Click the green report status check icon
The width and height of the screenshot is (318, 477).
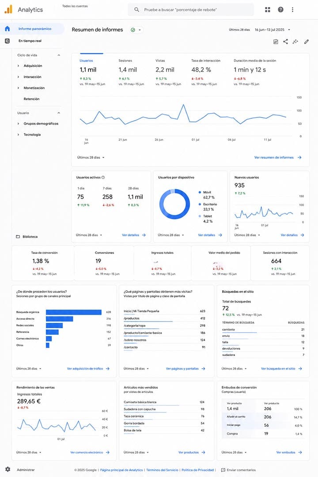click(x=132, y=30)
